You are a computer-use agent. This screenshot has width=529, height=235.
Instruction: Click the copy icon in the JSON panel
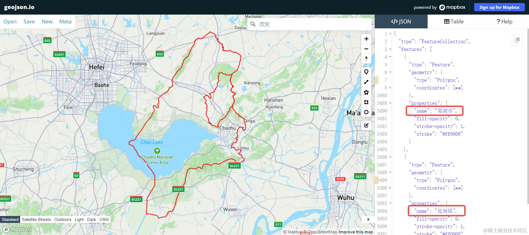click(x=517, y=40)
